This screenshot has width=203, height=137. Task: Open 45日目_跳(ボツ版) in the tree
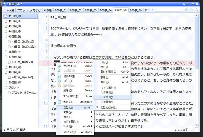coord(23,42)
